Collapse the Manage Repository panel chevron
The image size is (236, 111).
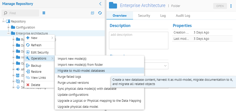tap(100, 4)
